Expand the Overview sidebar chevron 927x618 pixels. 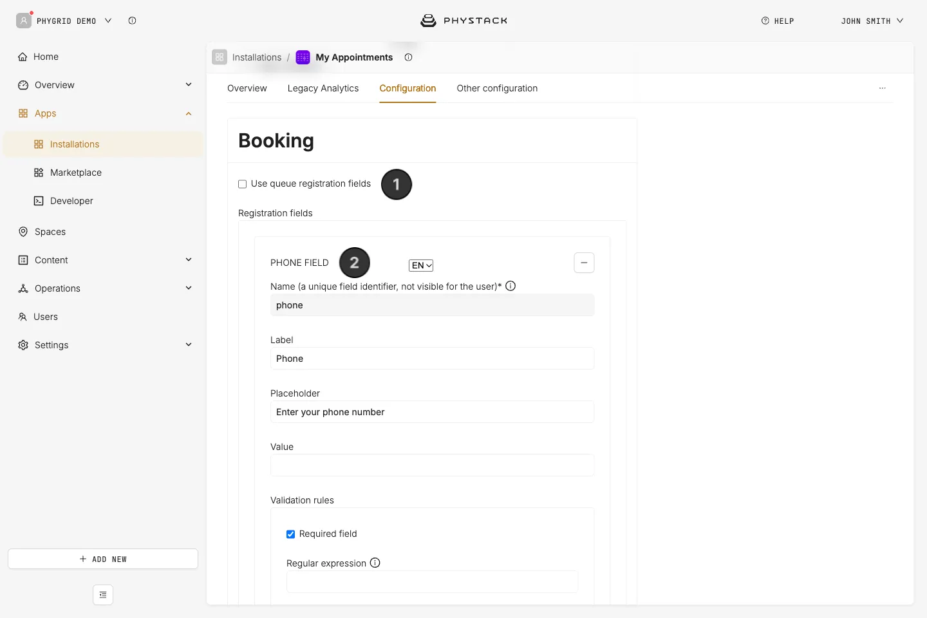(189, 84)
